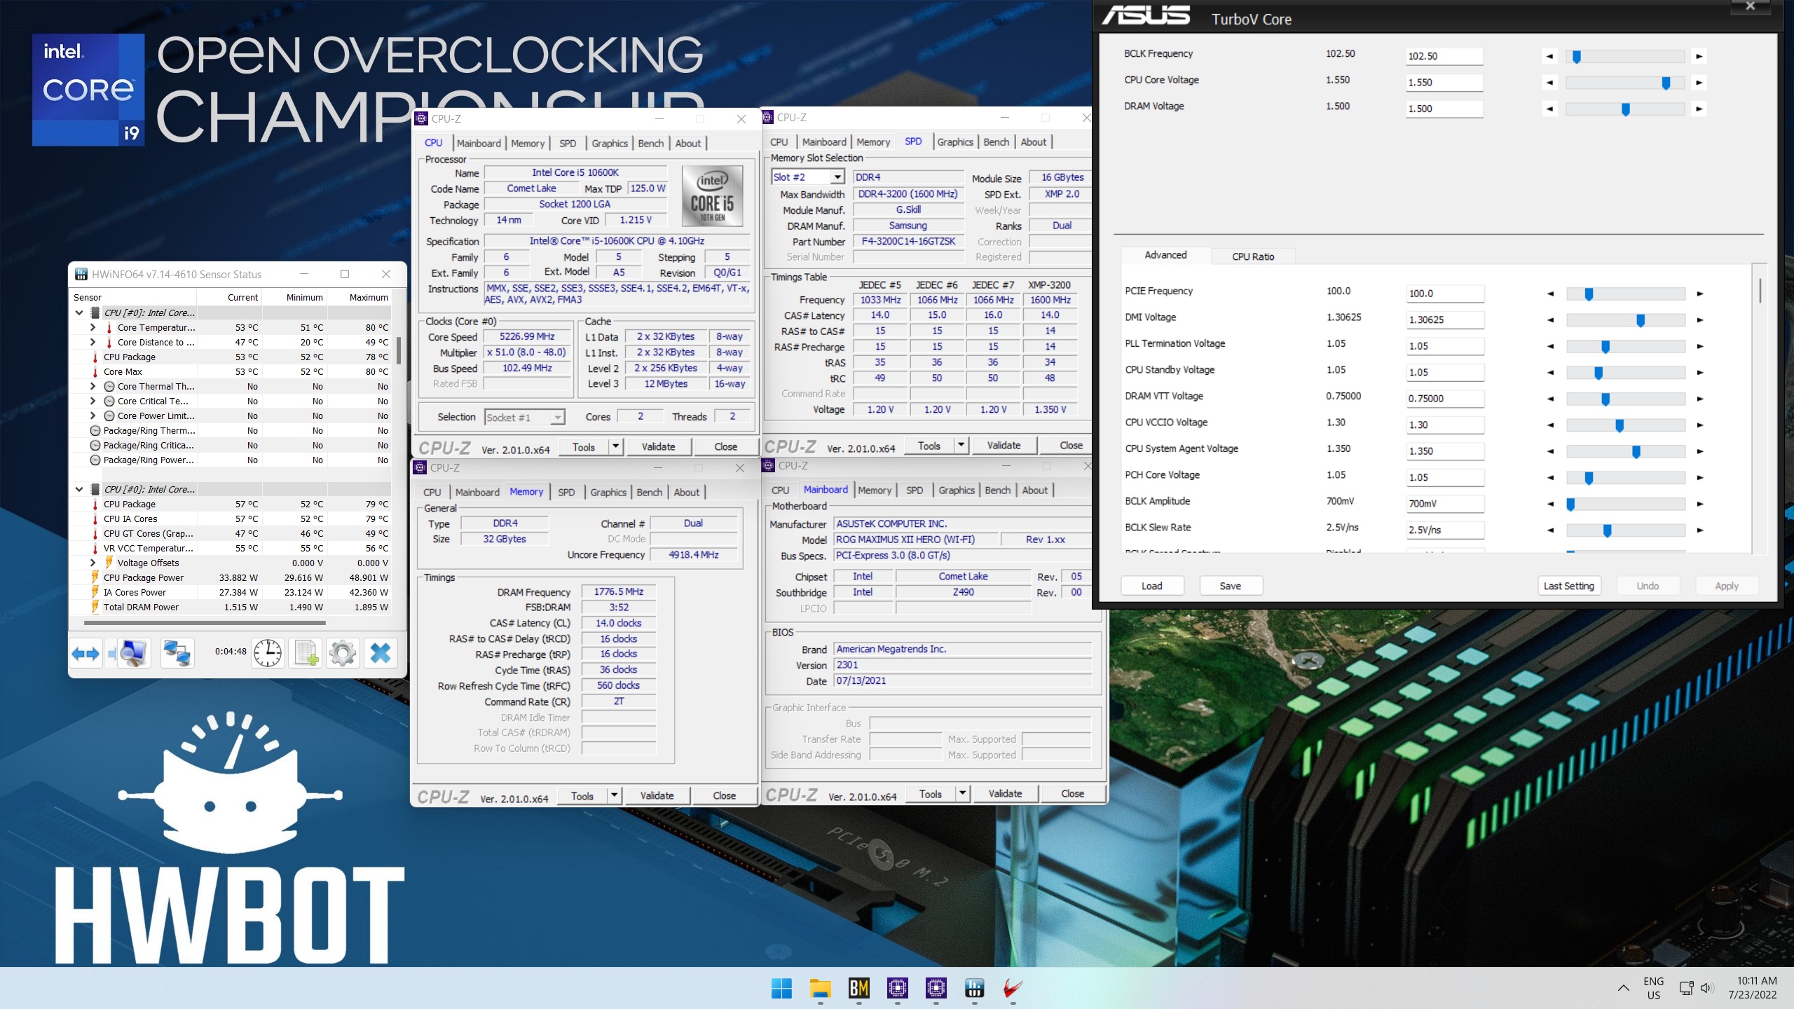Expand Core Distance to TjMAX row
Viewport: 1794px width, 1009px height.
(93, 342)
